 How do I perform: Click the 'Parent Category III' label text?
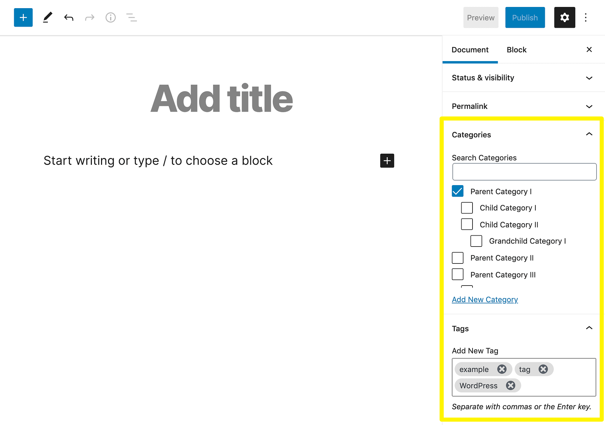coord(503,275)
